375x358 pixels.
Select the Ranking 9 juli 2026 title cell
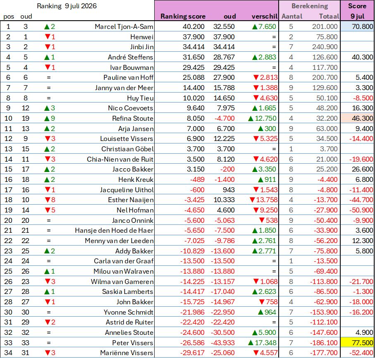click(x=67, y=6)
